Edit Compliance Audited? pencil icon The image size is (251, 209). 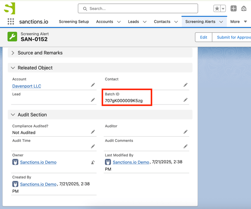pos(93,132)
